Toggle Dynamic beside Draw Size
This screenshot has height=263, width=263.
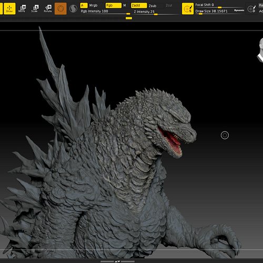coord(239,11)
